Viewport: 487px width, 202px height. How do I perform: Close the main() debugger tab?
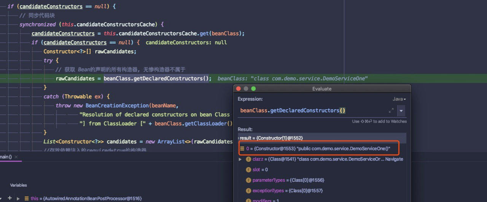point(16,157)
